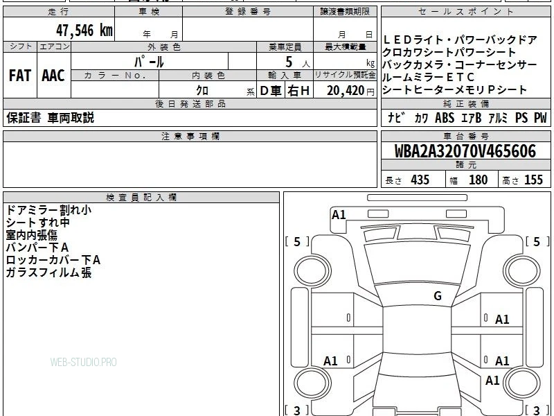The image size is (554, 416).
Task: Click the 内装色 header cell
Action: click(208, 76)
